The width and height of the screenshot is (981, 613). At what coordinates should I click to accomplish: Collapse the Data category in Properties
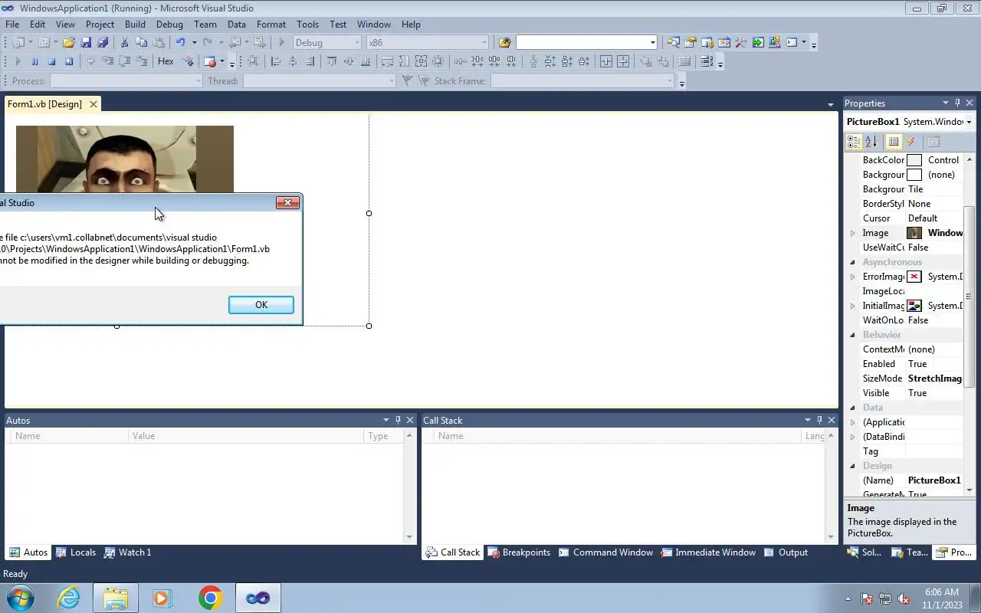point(852,408)
